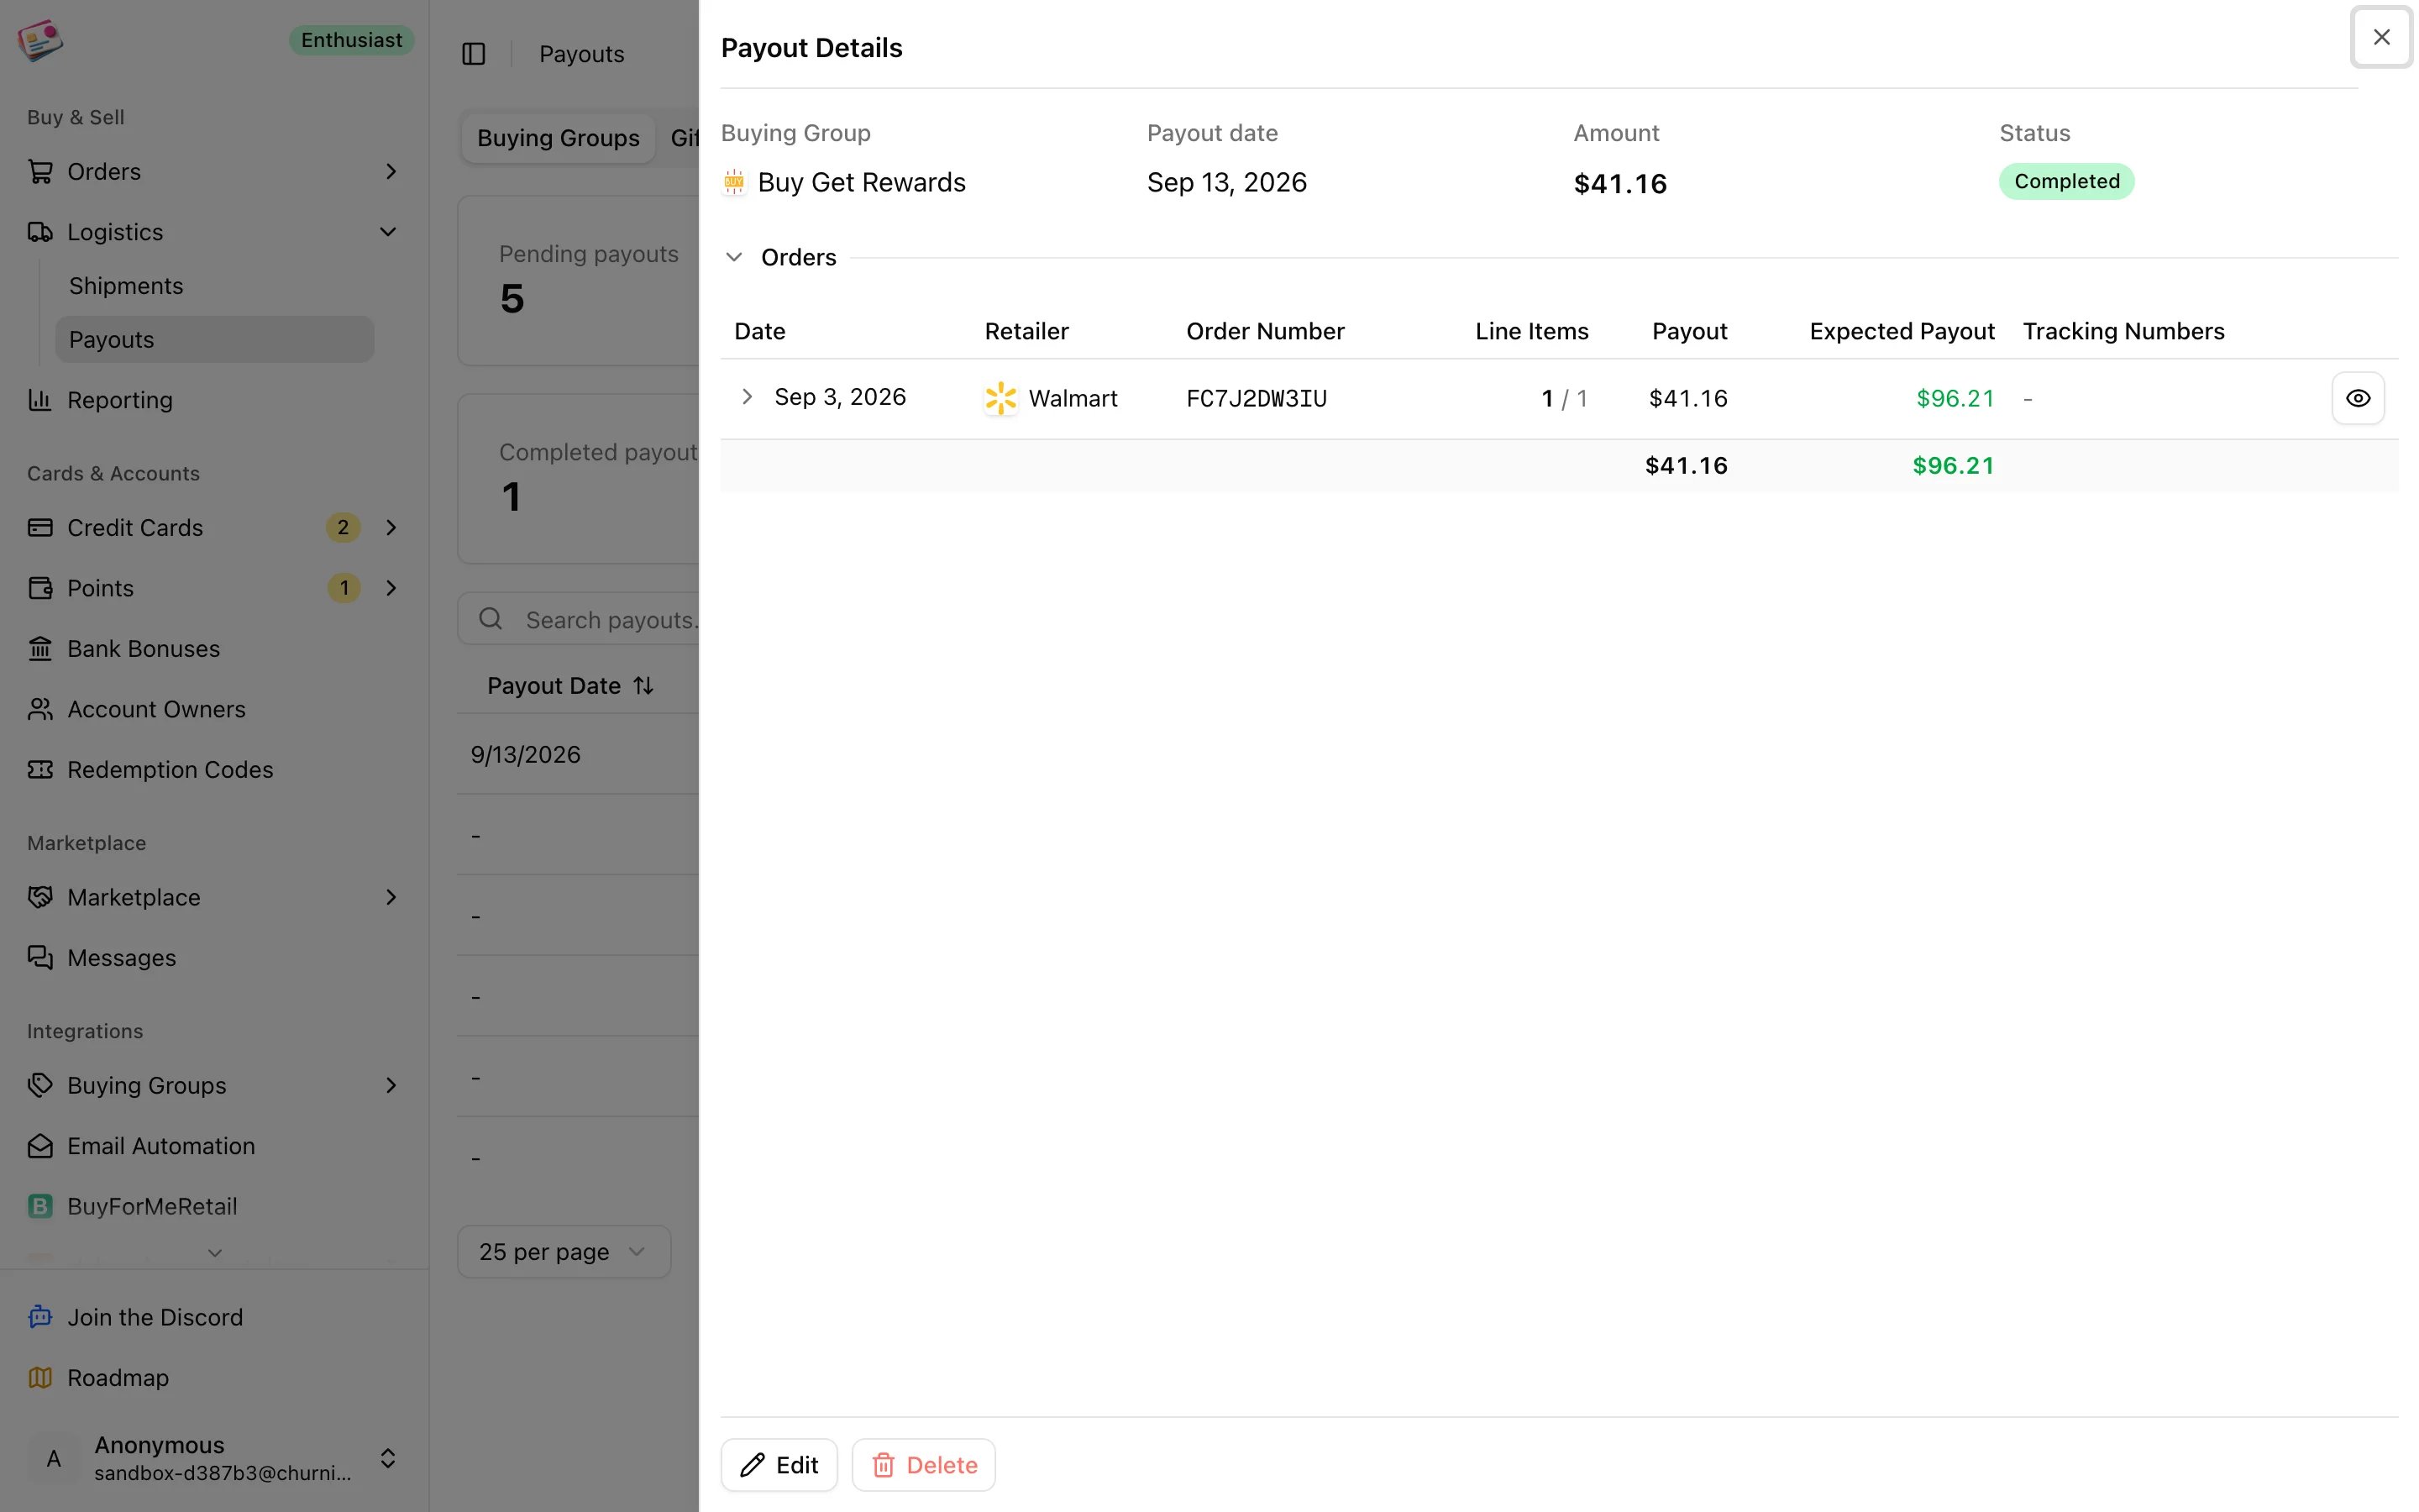Click the Delete button
2419x1512 pixels.
pos(924,1466)
